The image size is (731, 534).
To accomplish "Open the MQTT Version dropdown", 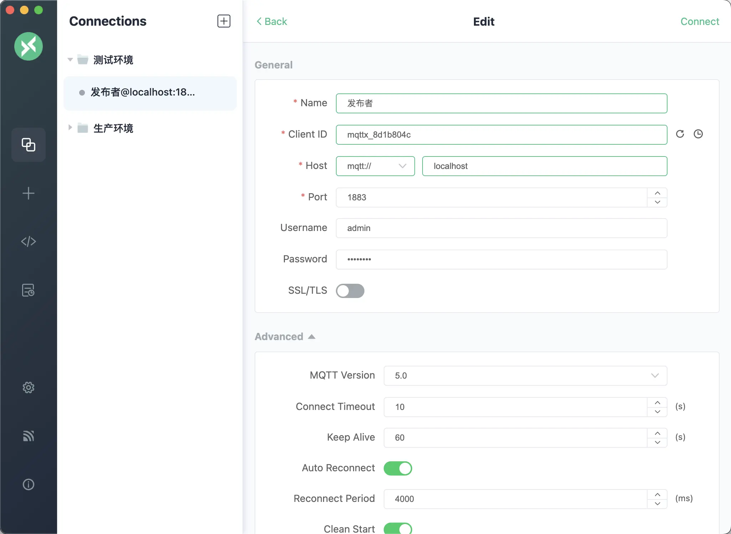I will (x=525, y=376).
